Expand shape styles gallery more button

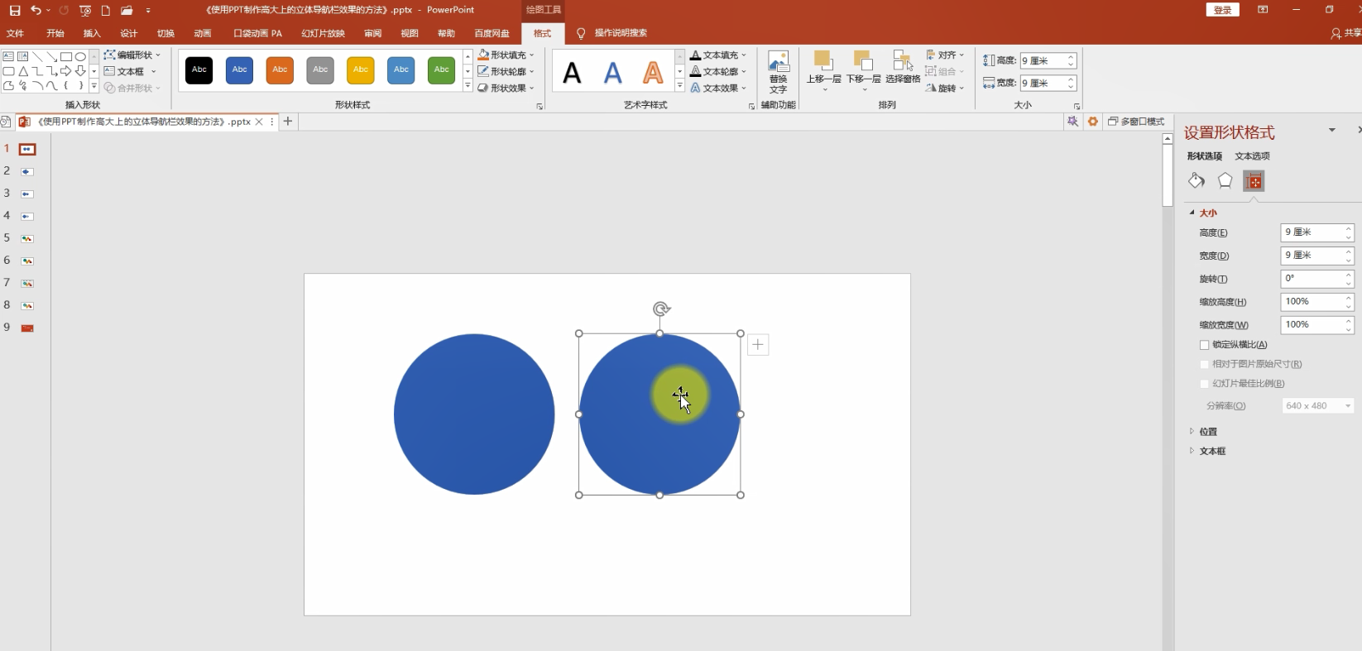pos(468,87)
